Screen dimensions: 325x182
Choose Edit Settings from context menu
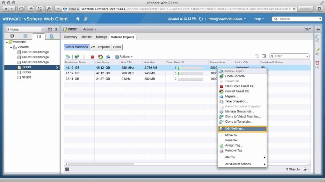click(242, 129)
